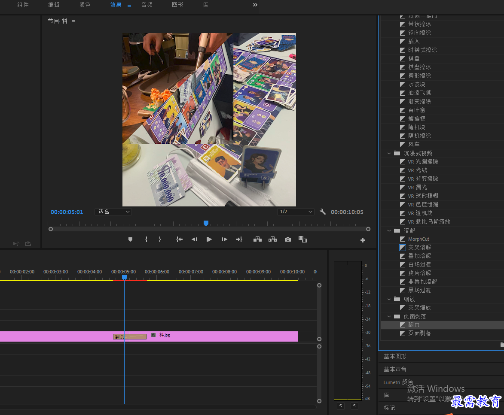Open the Lumetri 颜色 panel
504x415 pixels.
pos(398,382)
